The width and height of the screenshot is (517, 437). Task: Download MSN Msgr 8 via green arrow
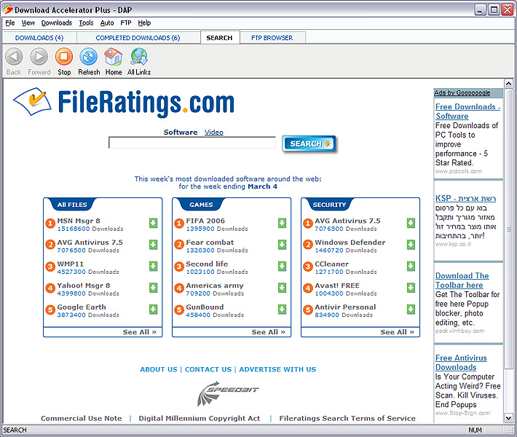click(x=154, y=223)
